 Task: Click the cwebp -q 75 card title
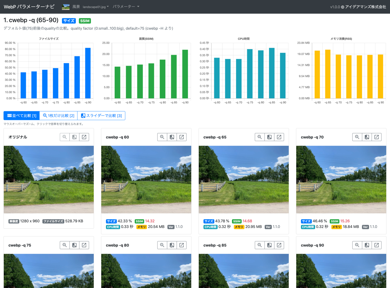click(x=20, y=245)
